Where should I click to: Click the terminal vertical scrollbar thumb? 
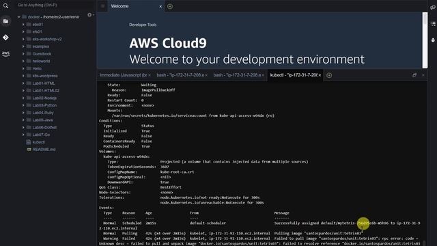tap(425, 243)
